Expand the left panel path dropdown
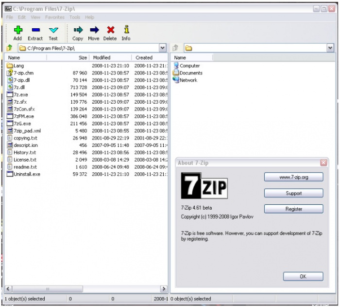 [163, 48]
